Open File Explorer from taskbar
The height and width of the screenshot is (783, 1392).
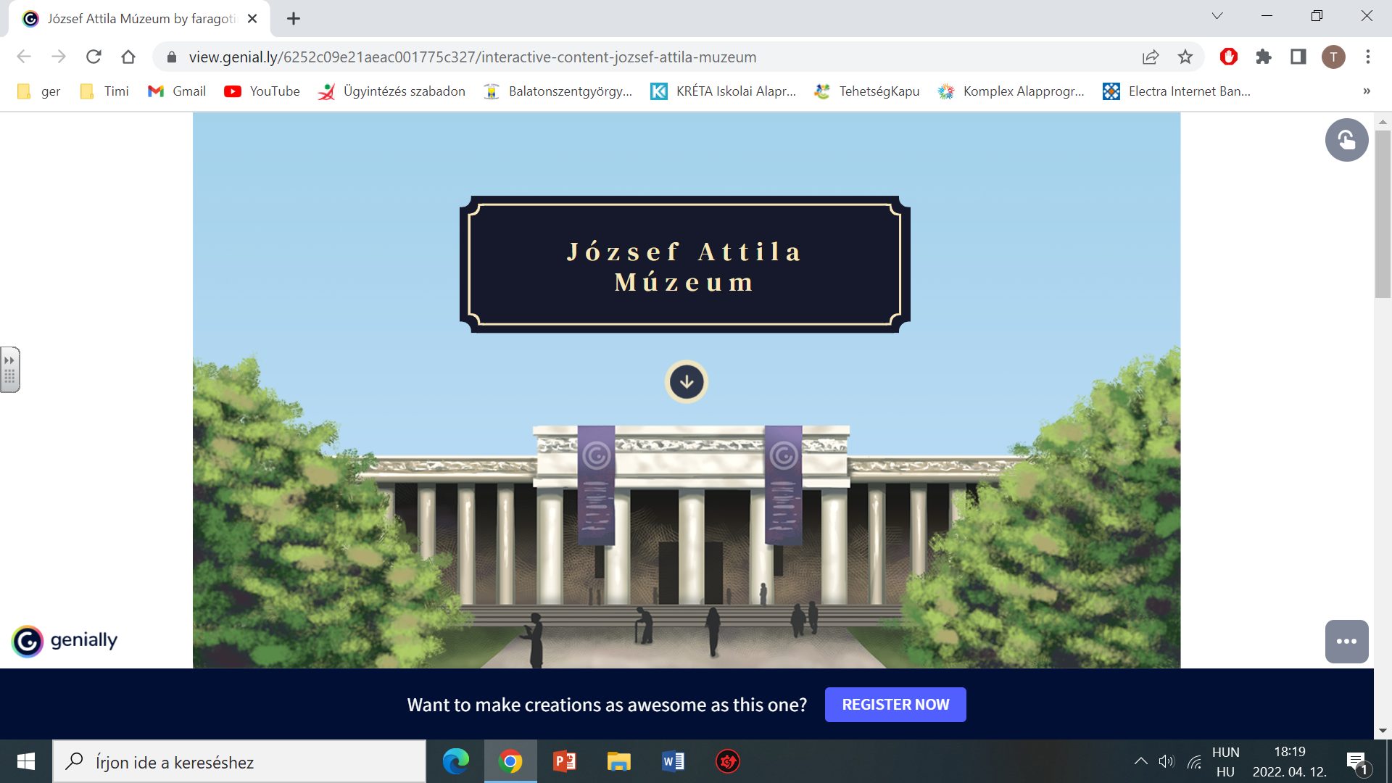pyautogui.click(x=619, y=761)
